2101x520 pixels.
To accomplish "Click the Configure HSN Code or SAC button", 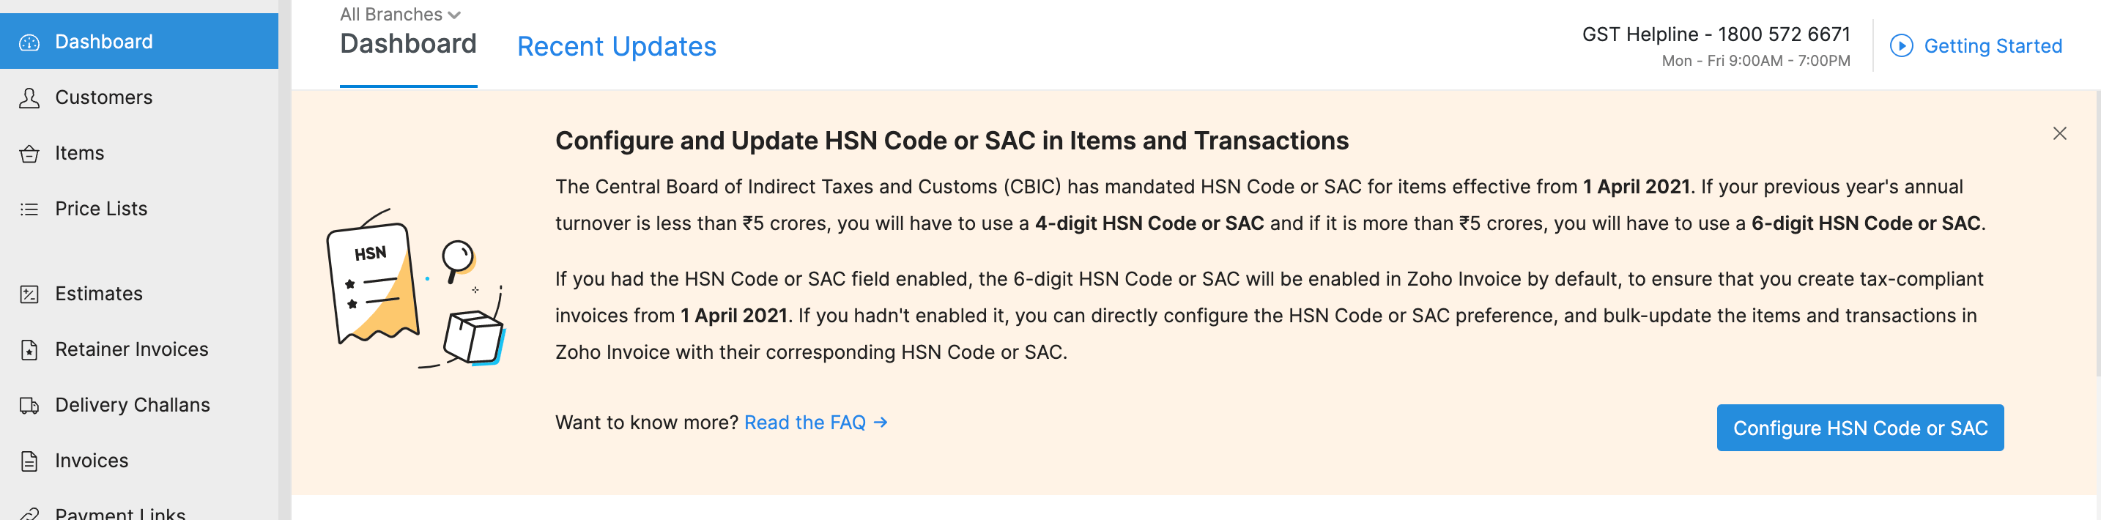I will [x=1861, y=427].
